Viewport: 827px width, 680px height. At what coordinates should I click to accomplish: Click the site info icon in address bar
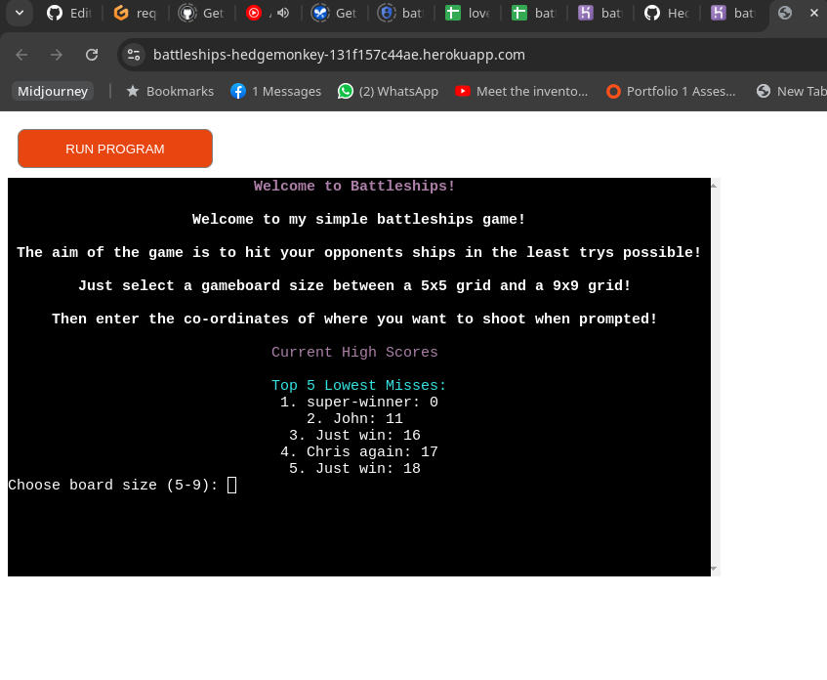(x=133, y=55)
